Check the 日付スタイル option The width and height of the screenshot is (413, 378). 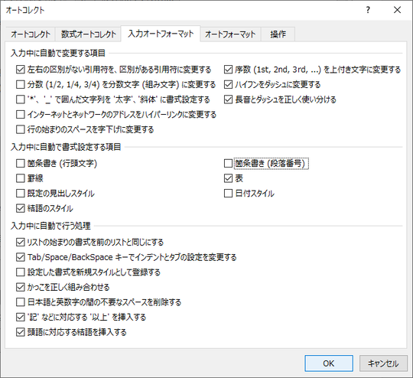click(x=228, y=194)
